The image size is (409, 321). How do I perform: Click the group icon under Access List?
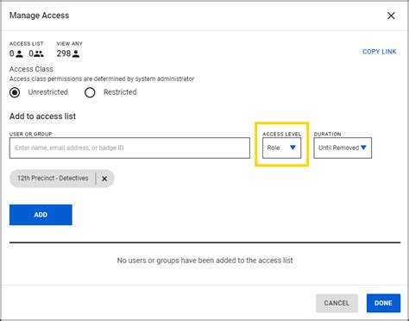tap(39, 53)
